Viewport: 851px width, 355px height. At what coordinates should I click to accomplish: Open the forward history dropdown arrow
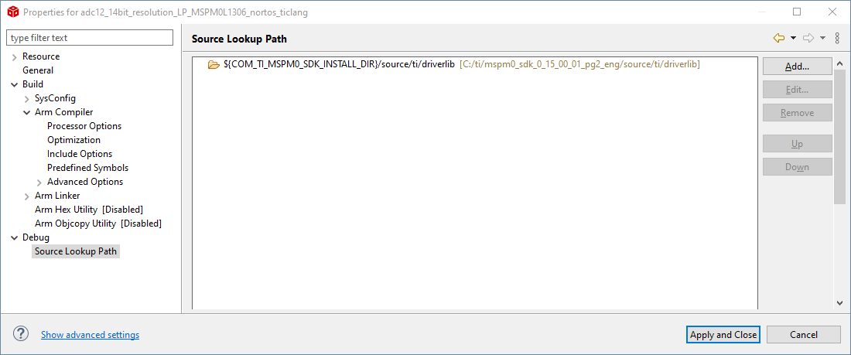[822, 38]
